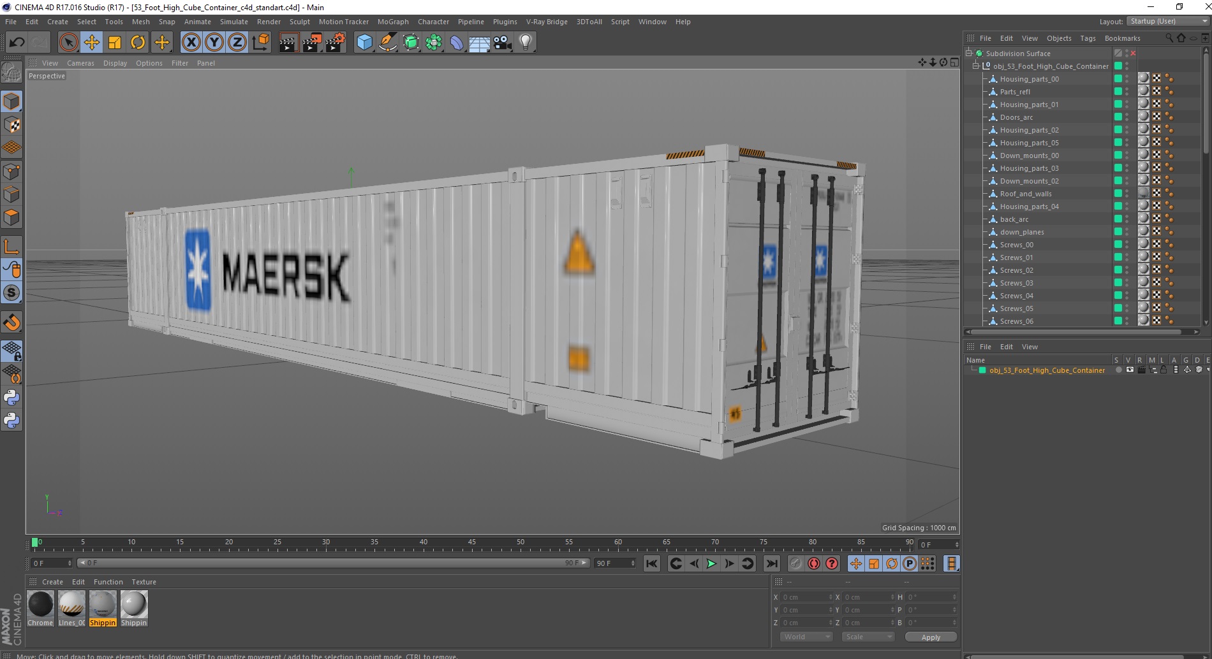Open the Object Manager search magnifier icon
This screenshot has height=659, width=1212.
click(1169, 38)
